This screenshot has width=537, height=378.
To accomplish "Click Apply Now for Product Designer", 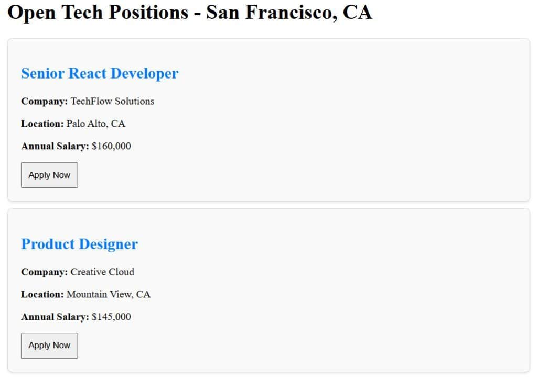I will pos(49,346).
